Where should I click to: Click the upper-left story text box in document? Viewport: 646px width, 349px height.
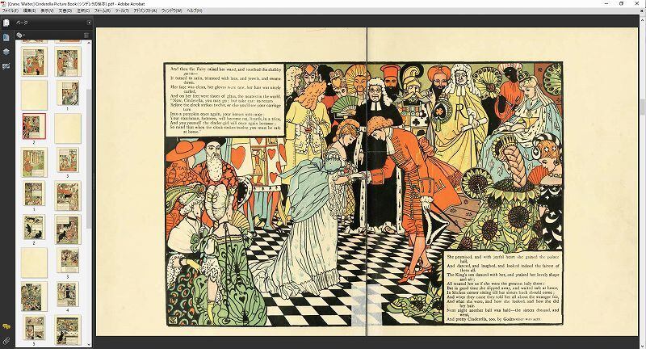[x=224, y=100]
